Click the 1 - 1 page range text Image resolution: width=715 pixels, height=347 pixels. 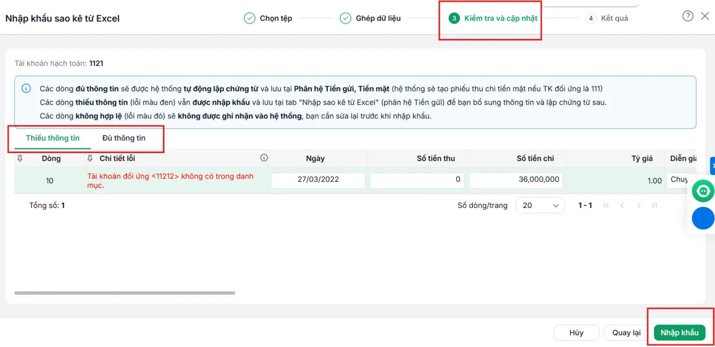[585, 205]
